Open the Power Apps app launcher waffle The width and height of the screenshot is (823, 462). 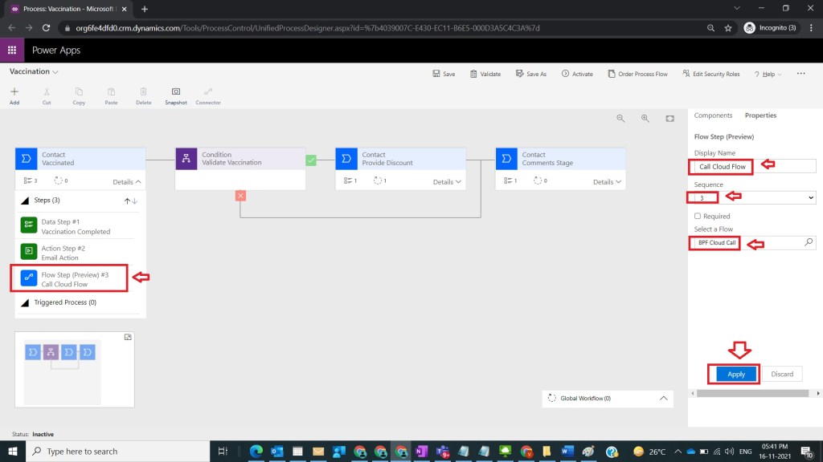[x=12, y=50]
